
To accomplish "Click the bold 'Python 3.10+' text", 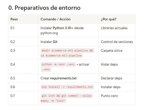I will 63,28.
